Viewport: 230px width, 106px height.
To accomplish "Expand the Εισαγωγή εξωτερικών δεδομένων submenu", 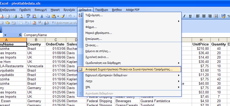I will [x=179, y=75].
